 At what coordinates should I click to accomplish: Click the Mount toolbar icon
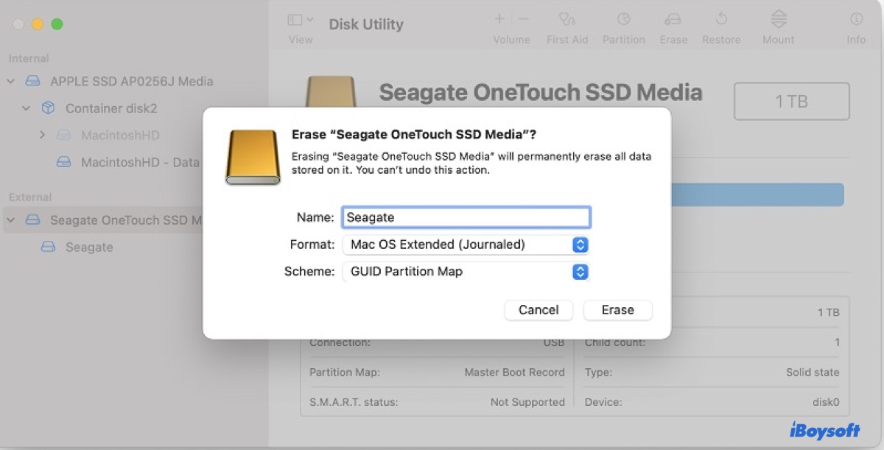[x=778, y=20]
